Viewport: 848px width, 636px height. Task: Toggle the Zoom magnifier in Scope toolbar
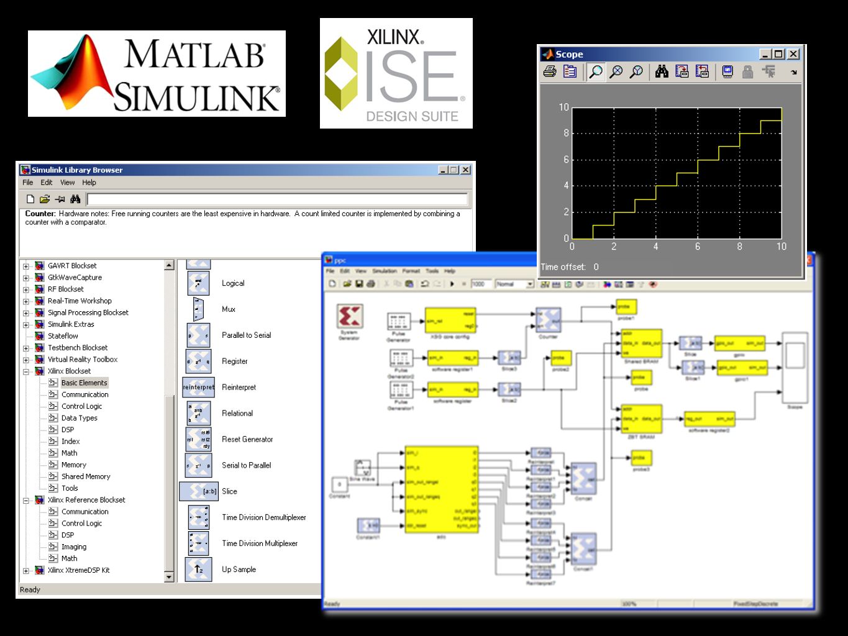(596, 72)
